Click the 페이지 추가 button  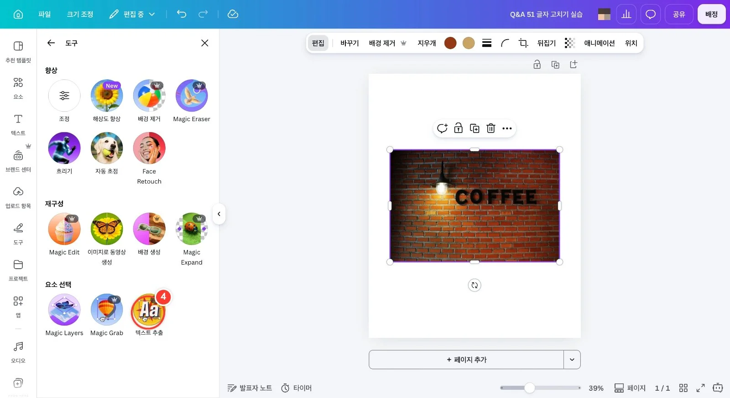[466, 360]
